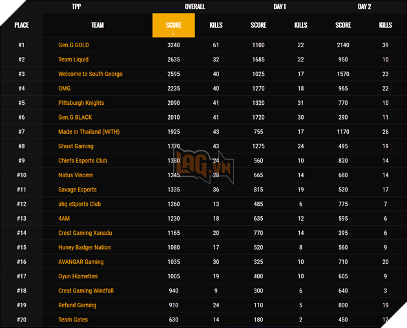The image size is (407, 328).
Task: Click Day 2 score 820 for Chiefs Esports
Action: coord(343,160)
